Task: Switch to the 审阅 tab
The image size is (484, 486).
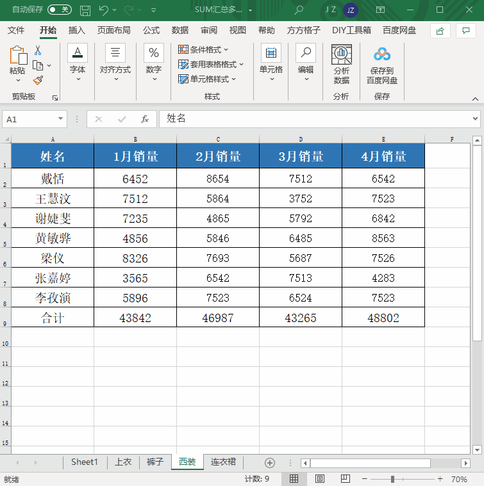Action: click(209, 30)
